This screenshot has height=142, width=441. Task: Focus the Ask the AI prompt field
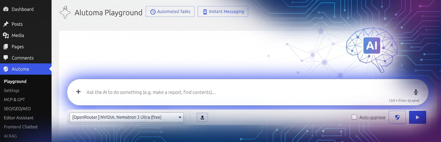(x=247, y=92)
